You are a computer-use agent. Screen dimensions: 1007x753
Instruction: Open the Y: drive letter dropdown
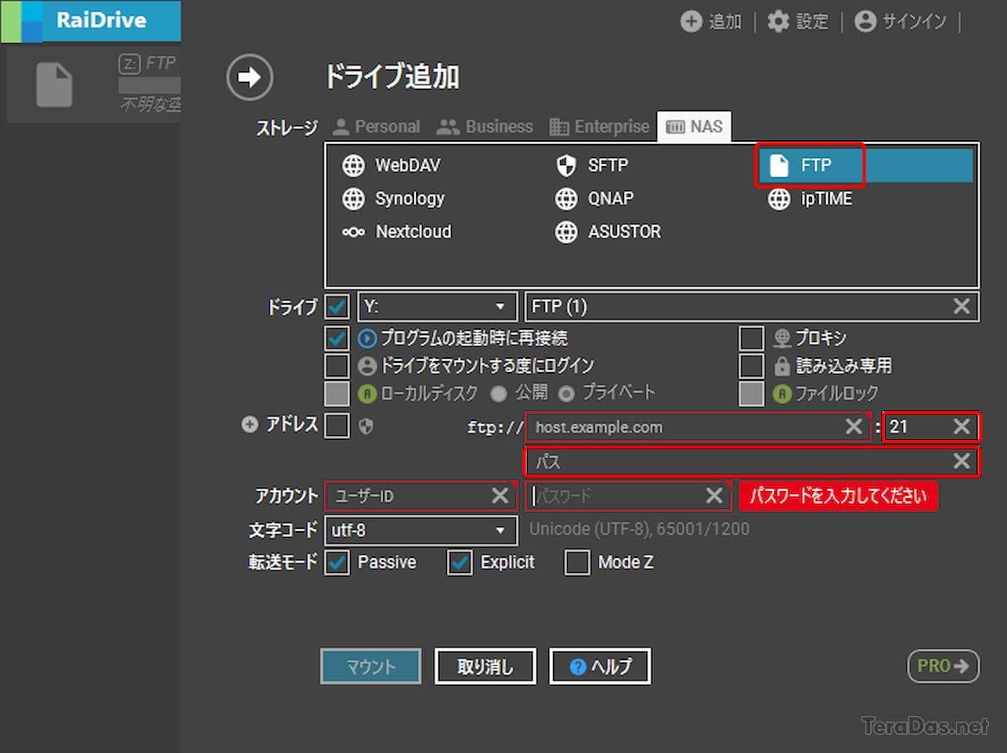click(x=437, y=306)
